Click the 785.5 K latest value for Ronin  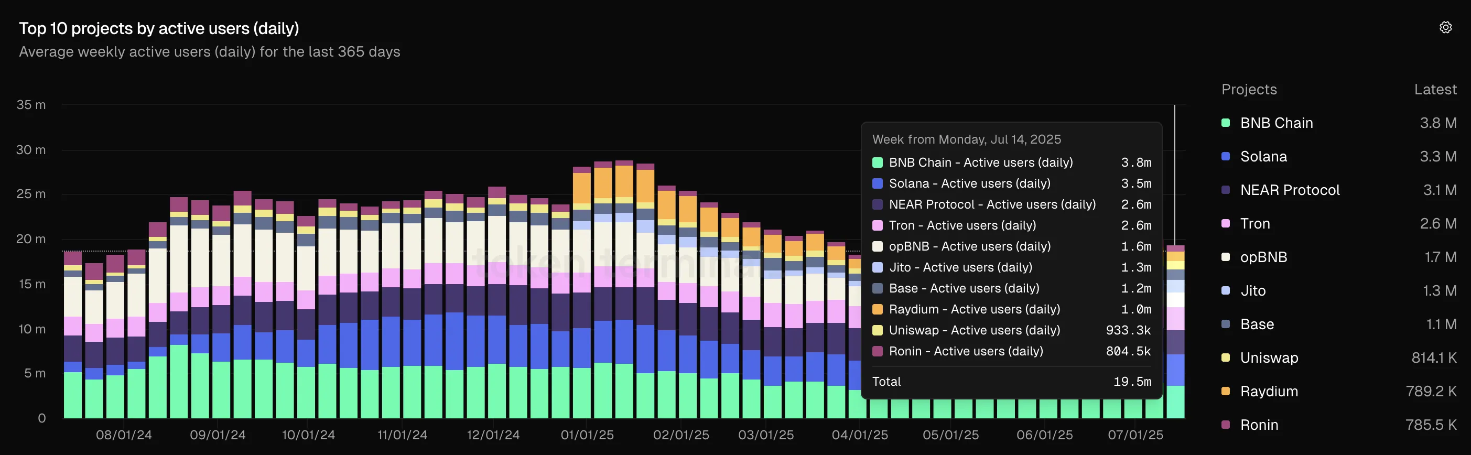tap(1431, 425)
